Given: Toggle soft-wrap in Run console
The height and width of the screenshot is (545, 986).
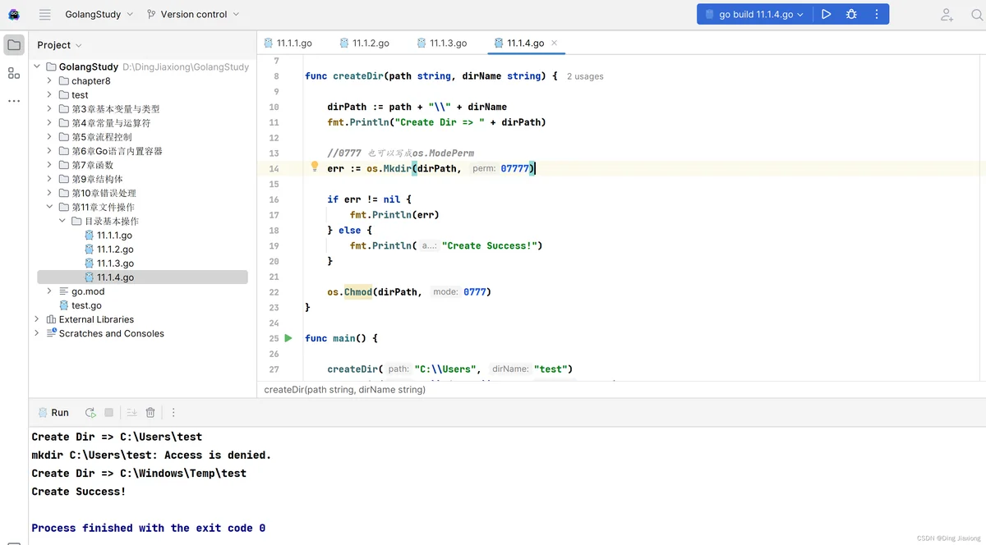Looking at the screenshot, I should [x=131, y=413].
